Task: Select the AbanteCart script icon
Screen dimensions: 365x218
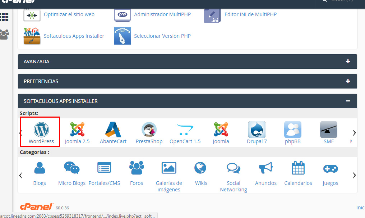Action: pos(113,130)
